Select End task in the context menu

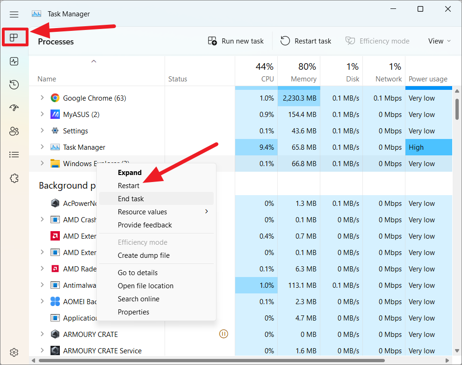click(131, 199)
